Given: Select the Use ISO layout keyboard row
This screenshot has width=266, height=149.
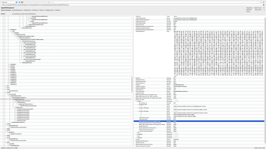Looking at the screenshot, I should point(199,131).
